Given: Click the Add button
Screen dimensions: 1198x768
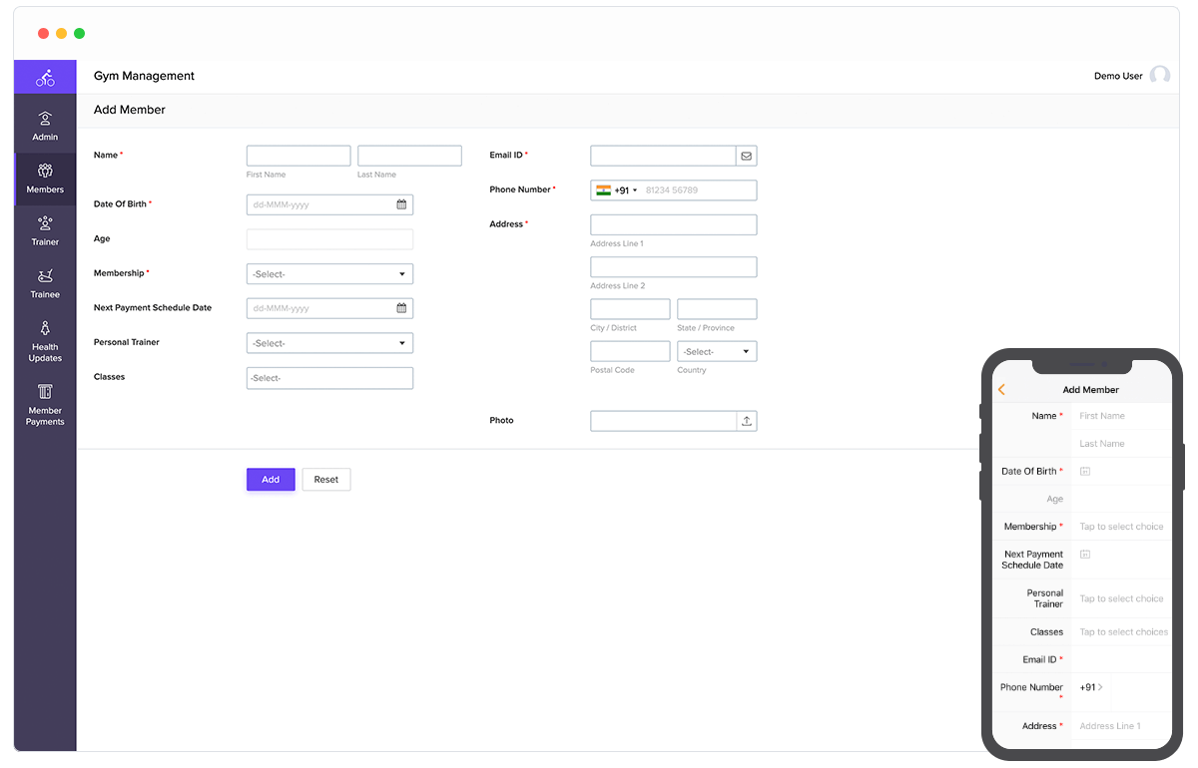Looking at the screenshot, I should tap(271, 480).
